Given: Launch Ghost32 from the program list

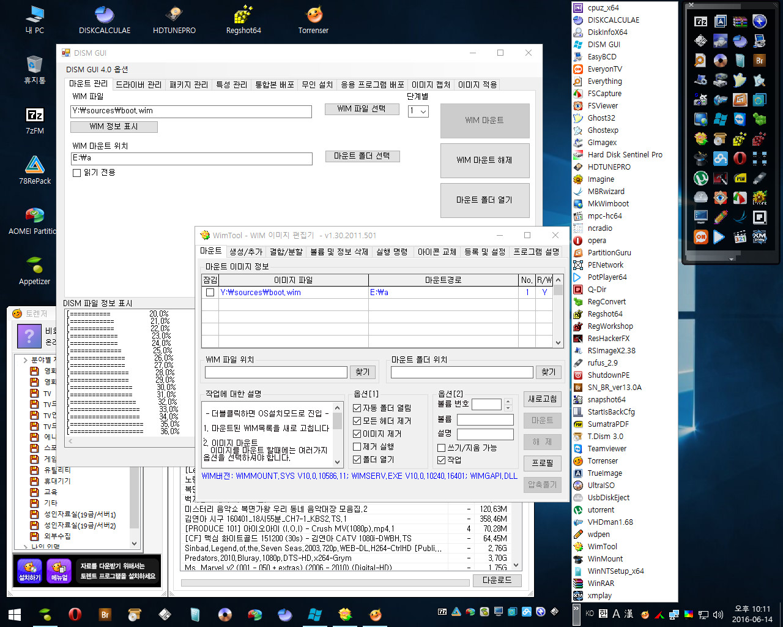Looking at the screenshot, I should tap(601, 118).
